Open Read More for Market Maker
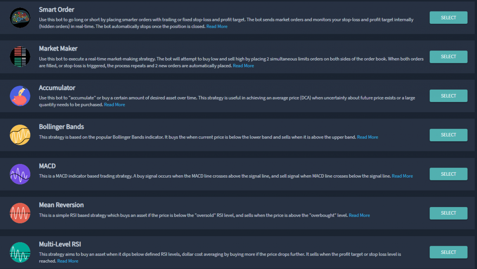Screen dimensions: 477x269 coord(243,66)
